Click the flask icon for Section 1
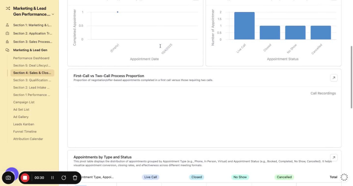 (7, 25)
